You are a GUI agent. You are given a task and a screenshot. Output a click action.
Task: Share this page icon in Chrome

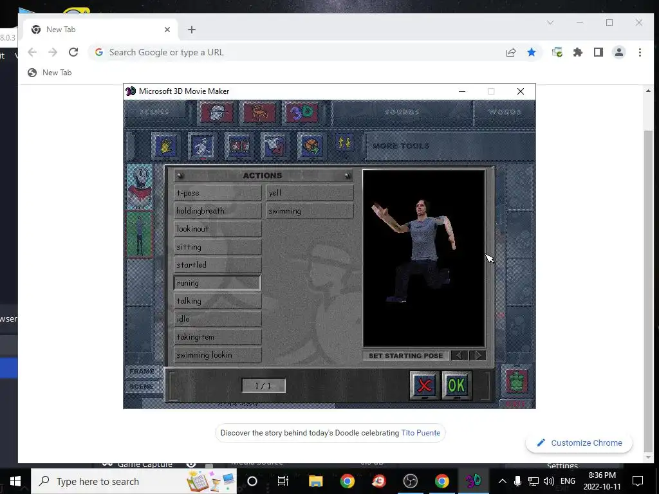click(511, 52)
